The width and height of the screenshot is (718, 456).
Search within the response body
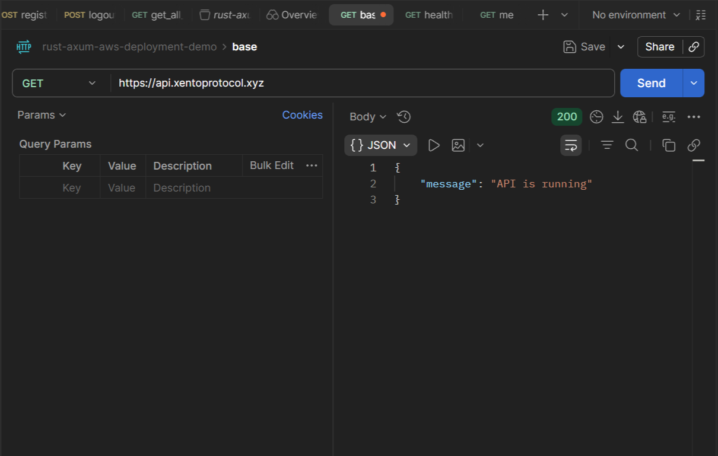click(x=632, y=145)
